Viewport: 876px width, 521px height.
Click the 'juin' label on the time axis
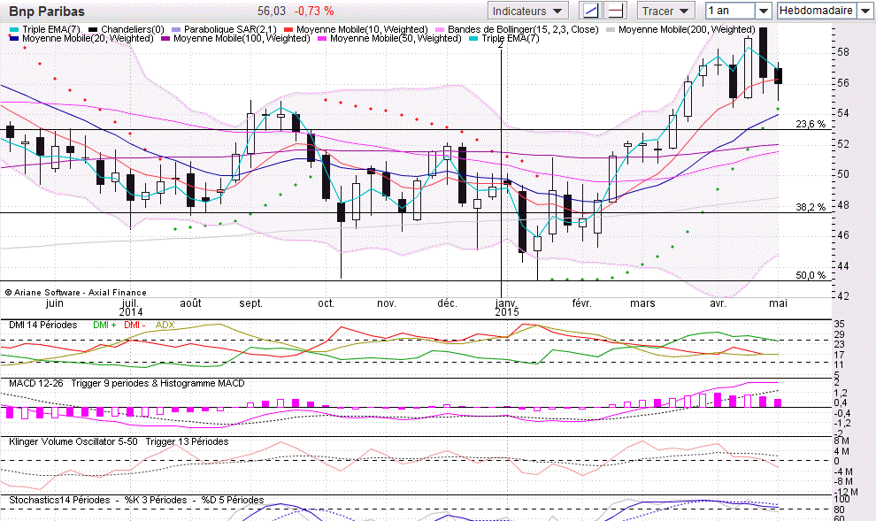click(54, 303)
